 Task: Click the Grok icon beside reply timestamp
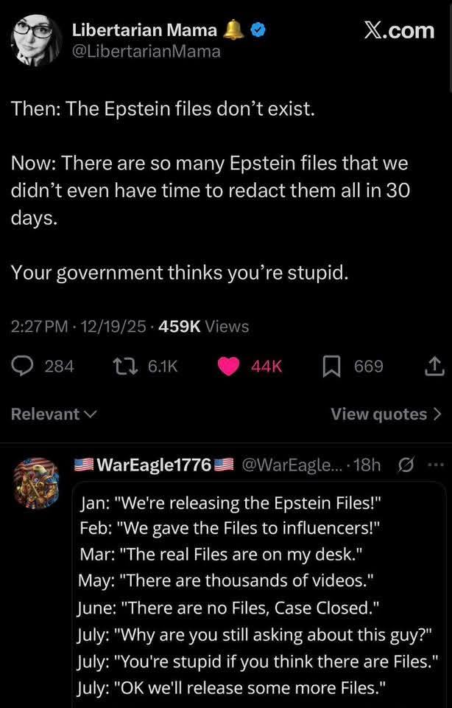click(x=405, y=465)
